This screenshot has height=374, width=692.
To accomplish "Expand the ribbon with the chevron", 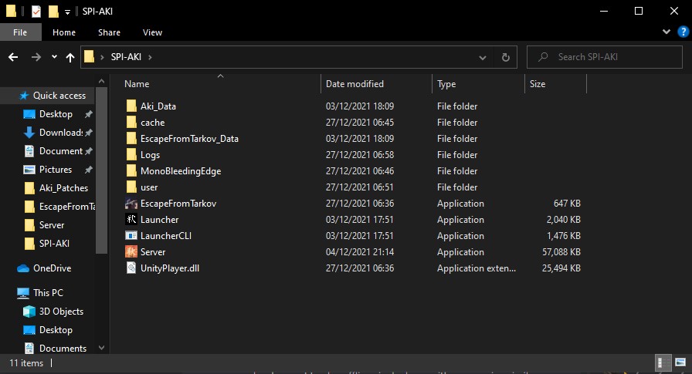I will [667, 32].
